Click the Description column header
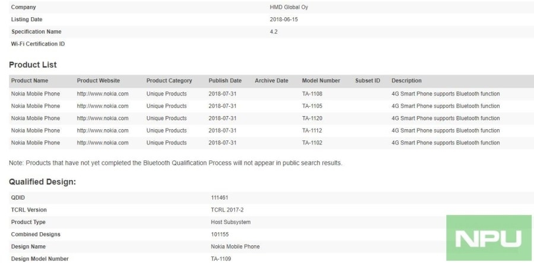This screenshot has width=534, height=263. [406, 81]
